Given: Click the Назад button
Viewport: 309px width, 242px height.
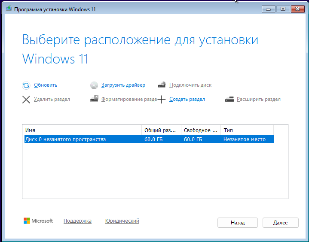Looking at the screenshot, I should (238, 223).
